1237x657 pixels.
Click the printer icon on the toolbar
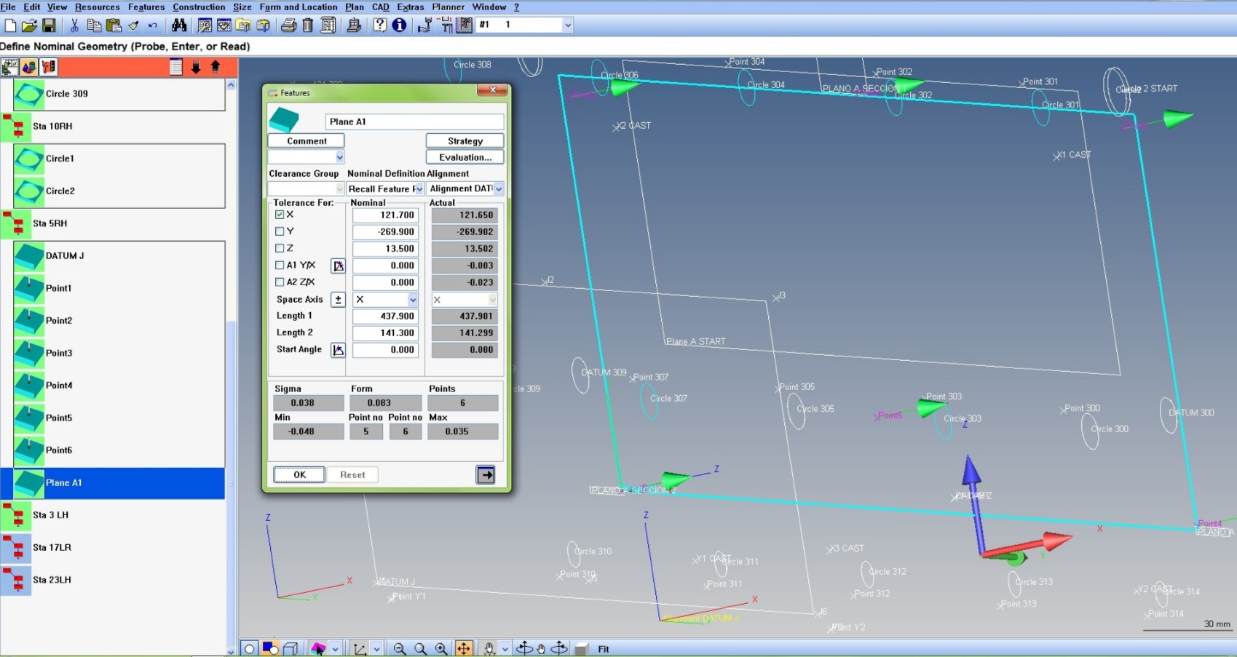click(x=288, y=25)
